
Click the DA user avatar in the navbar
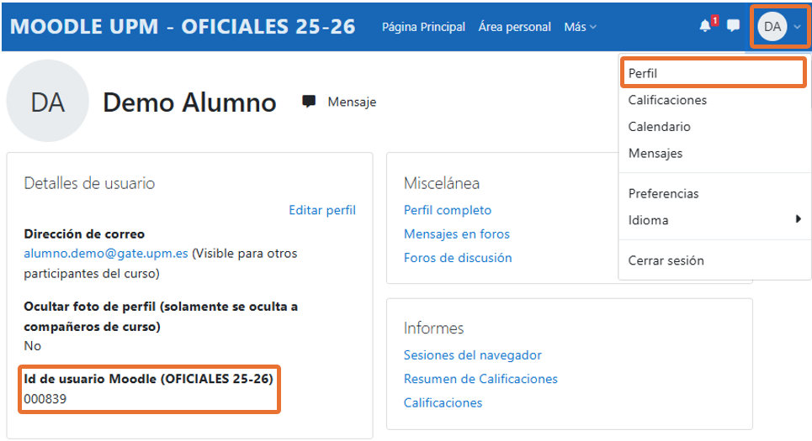point(772,26)
